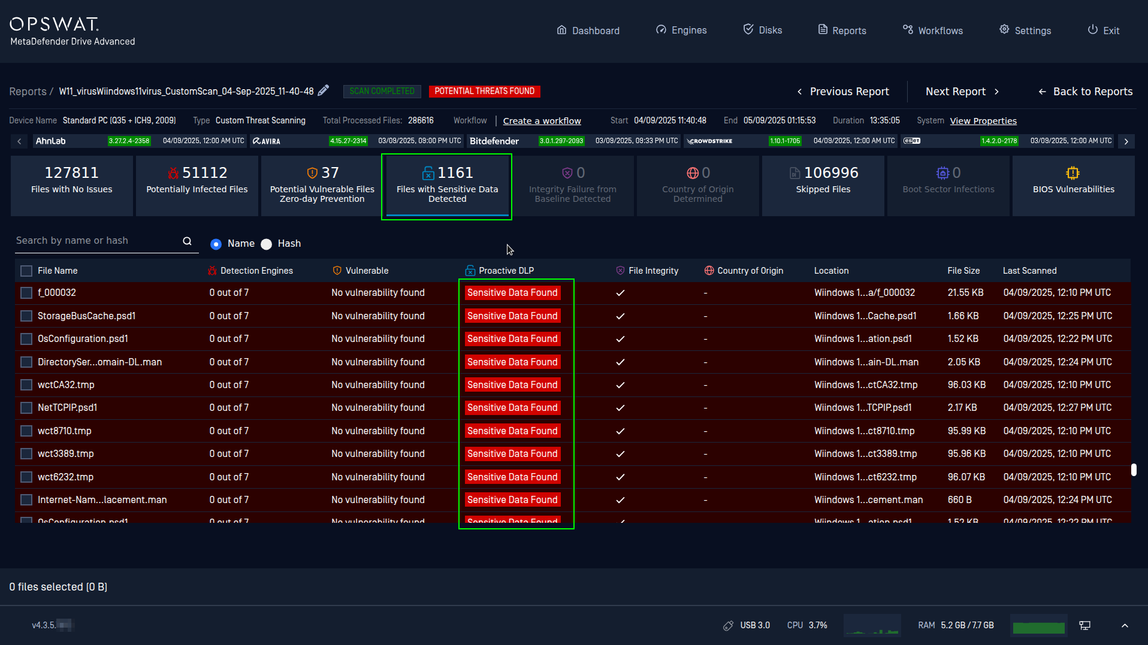Click the Boot Sector Infections card

coord(948,186)
